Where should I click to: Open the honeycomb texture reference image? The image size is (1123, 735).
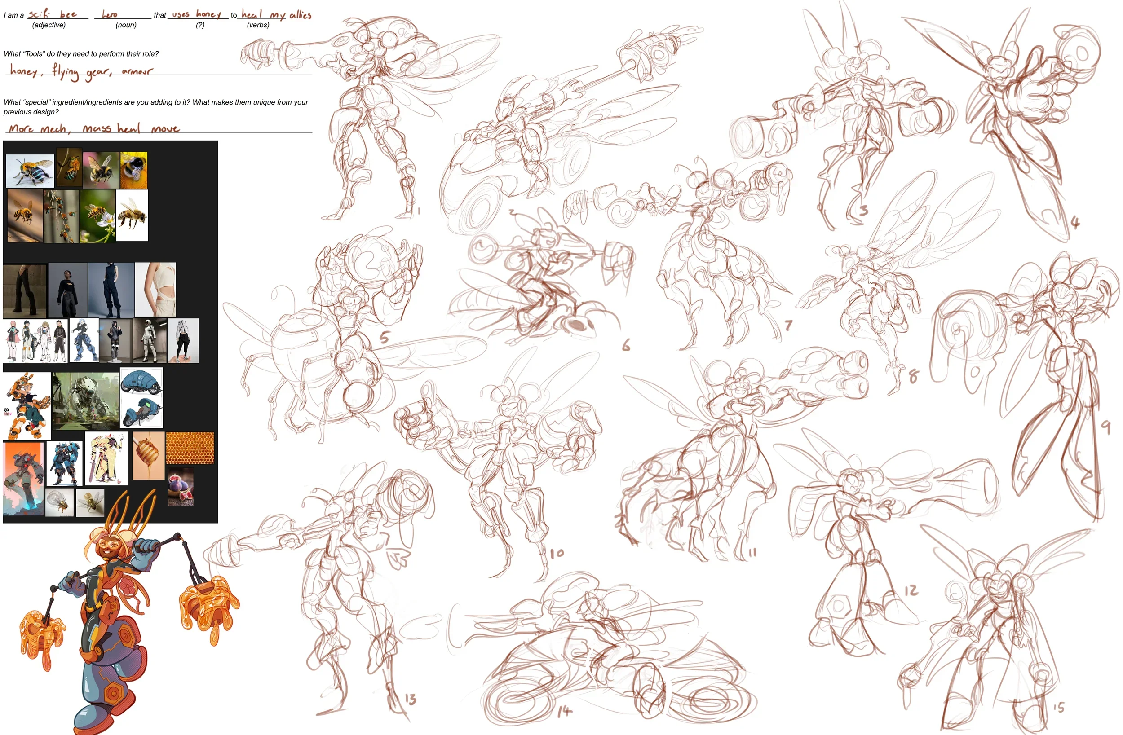[x=190, y=448]
